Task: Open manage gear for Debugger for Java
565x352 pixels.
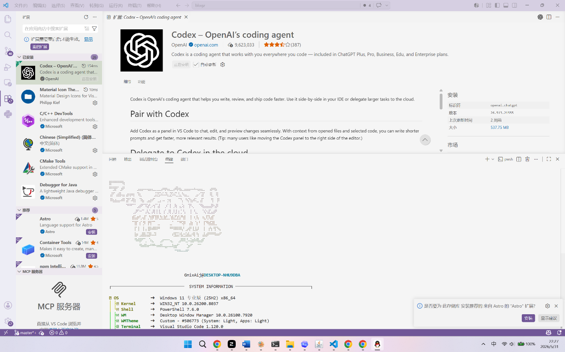Action: [x=95, y=198]
